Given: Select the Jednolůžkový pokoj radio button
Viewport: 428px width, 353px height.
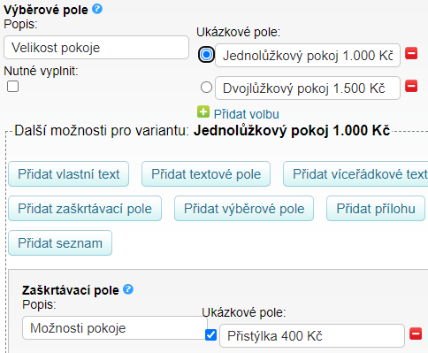Looking at the screenshot, I should pos(206,55).
